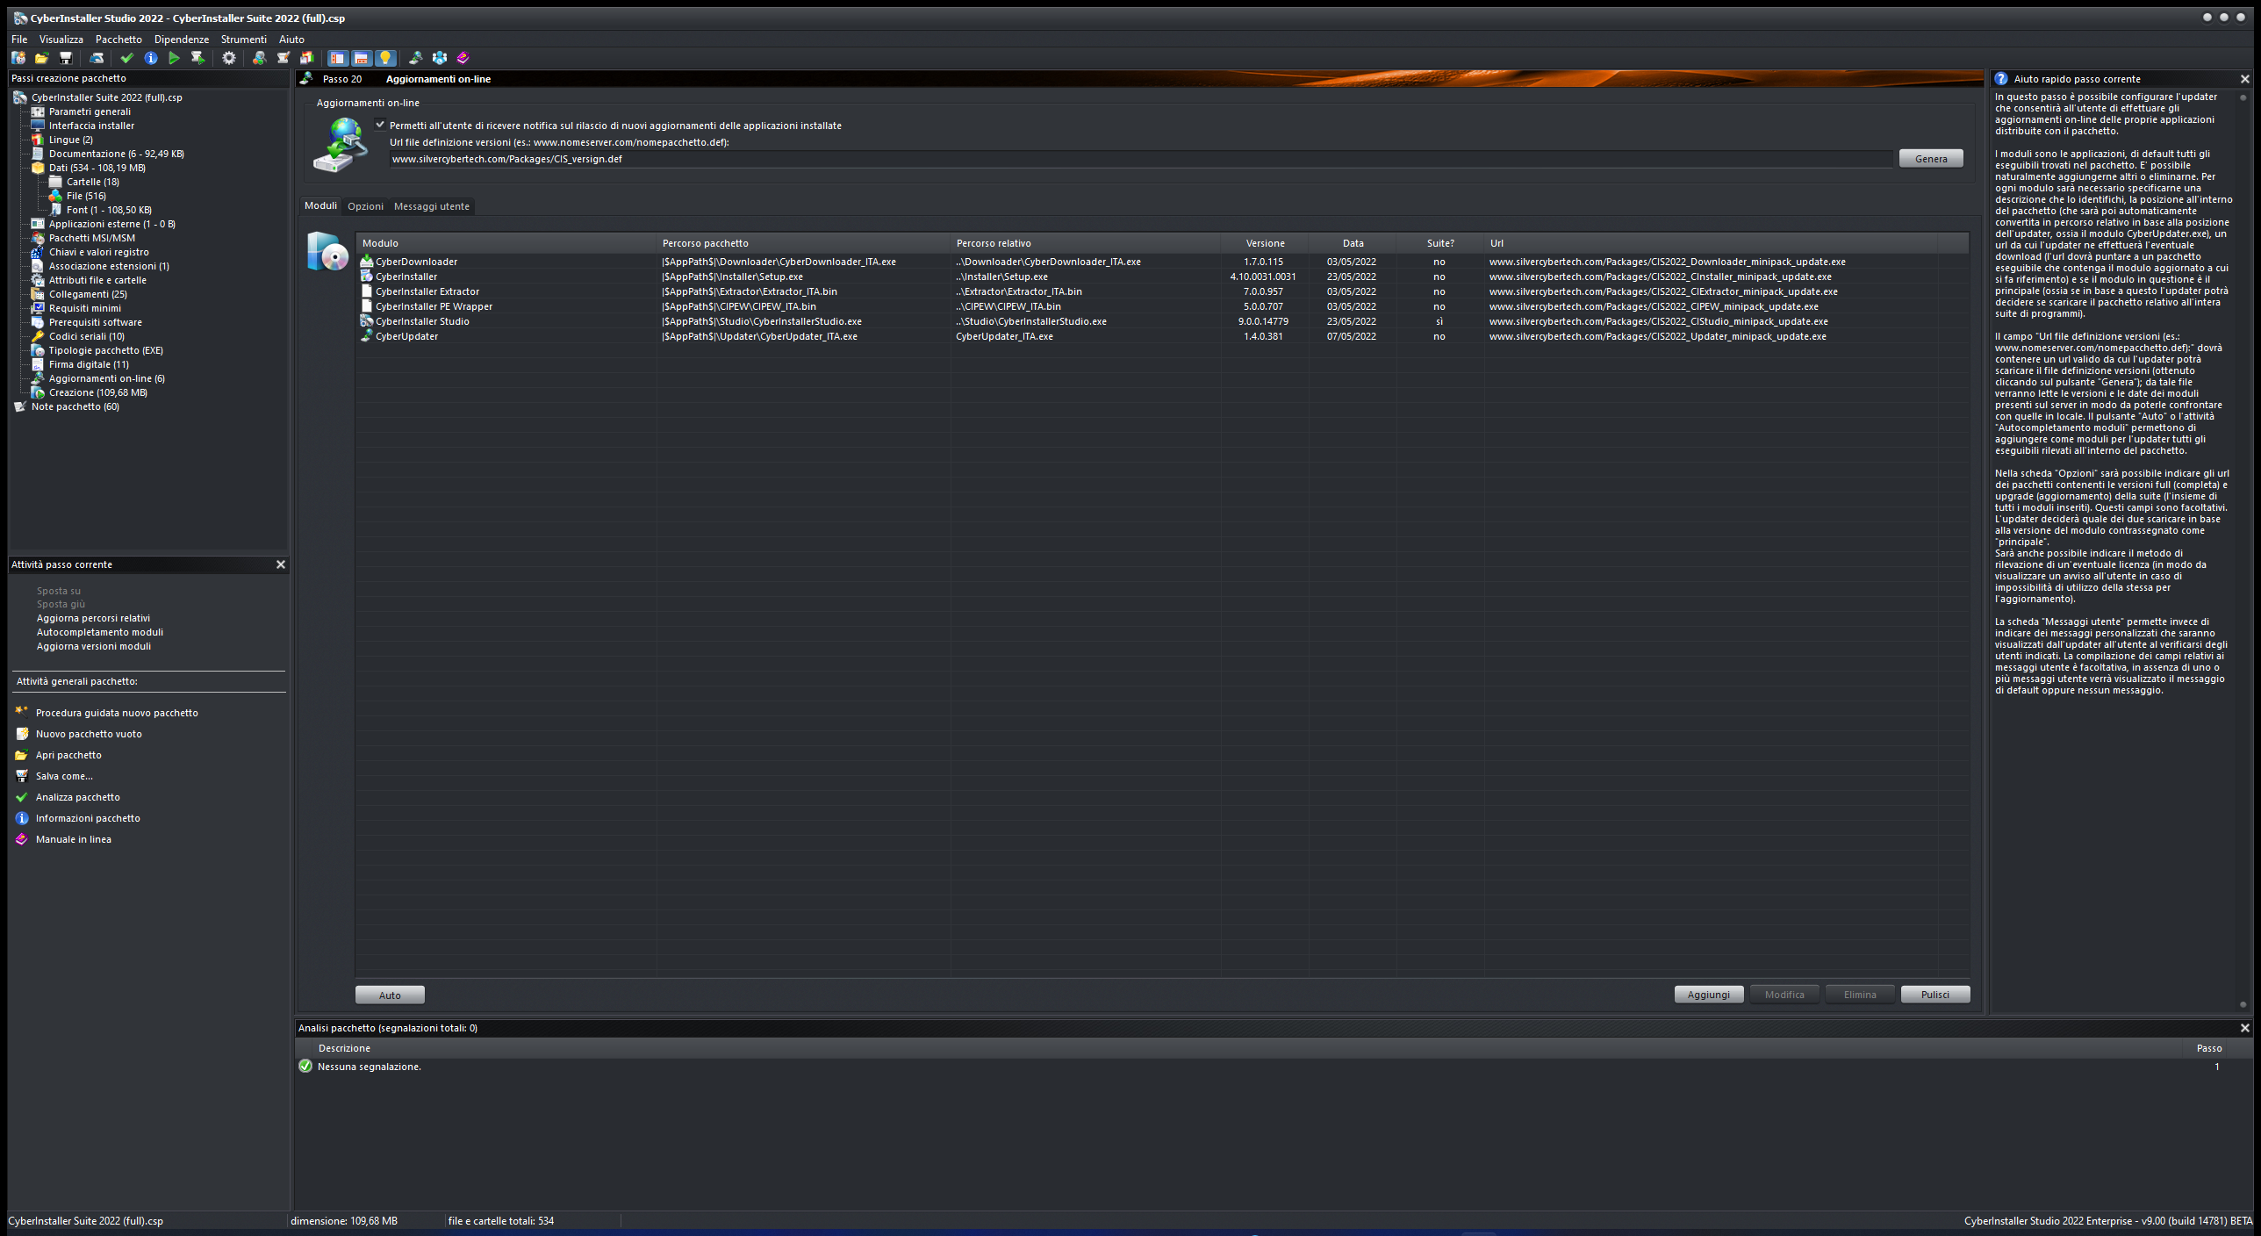
Task: Open the Dipendenze menu
Action: [x=182, y=40]
